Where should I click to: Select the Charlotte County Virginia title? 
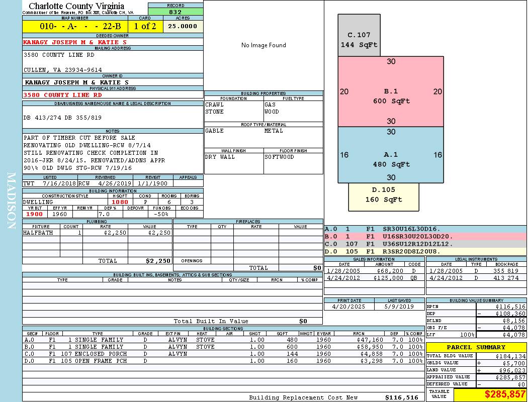pos(76,6)
